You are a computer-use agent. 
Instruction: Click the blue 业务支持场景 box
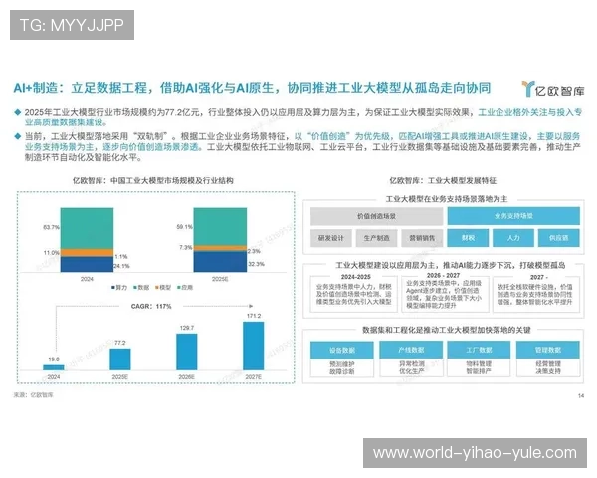[x=513, y=216]
